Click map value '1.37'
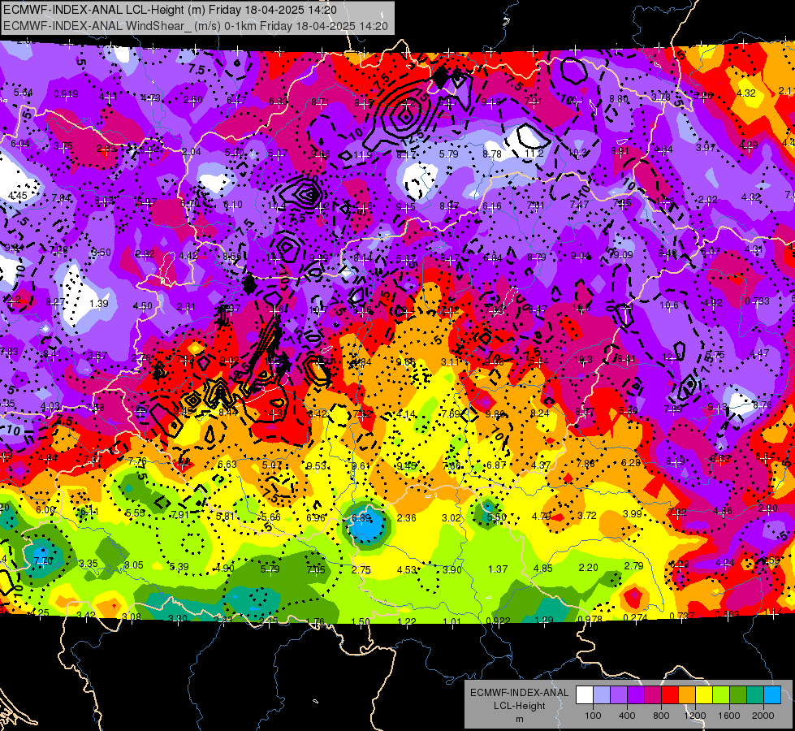This screenshot has height=731, width=795. click(497, 569)
